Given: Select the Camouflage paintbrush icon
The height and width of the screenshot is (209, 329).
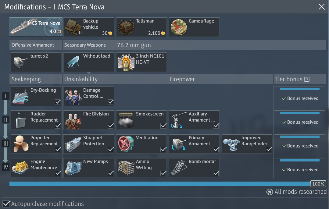Looking at the screenshot, I should point(179,27).
